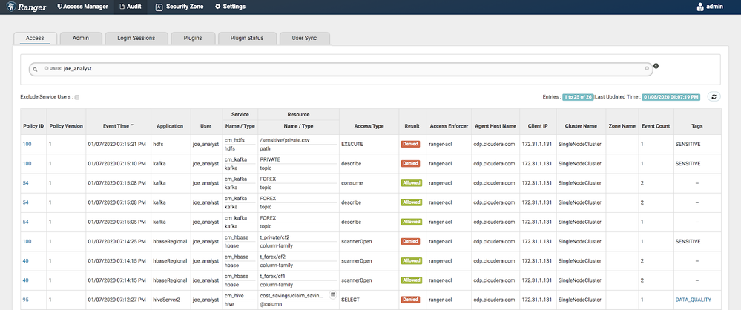Open the Settings gear menu

230,7
